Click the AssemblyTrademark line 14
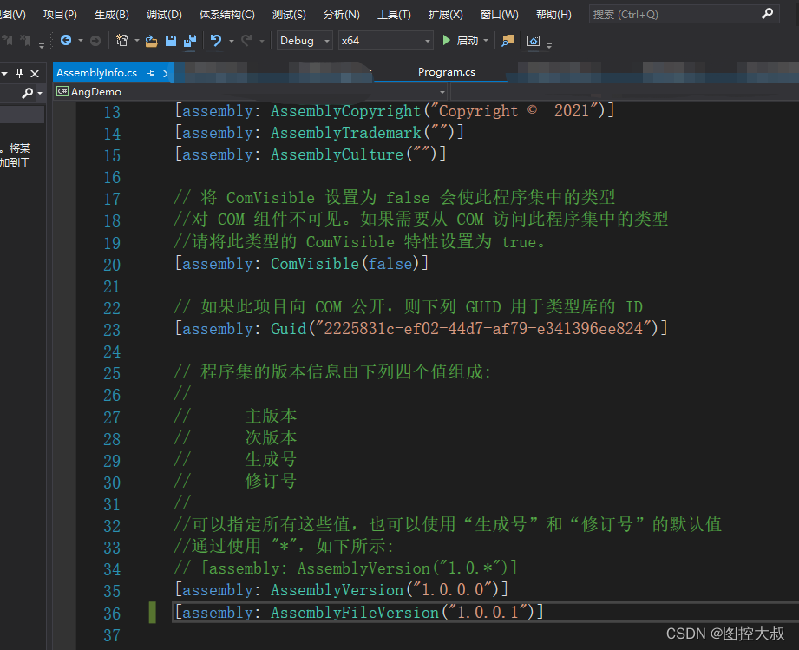This screenshot has width=799, height=650. pyautogui.click(x=319, y=133)
